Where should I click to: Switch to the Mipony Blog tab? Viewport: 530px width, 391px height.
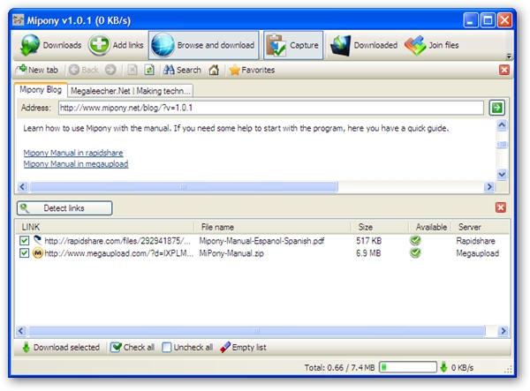[x=41, y=90]
